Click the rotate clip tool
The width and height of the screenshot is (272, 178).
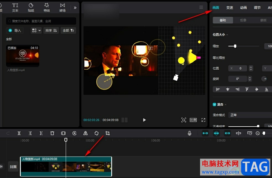[97, 133]
